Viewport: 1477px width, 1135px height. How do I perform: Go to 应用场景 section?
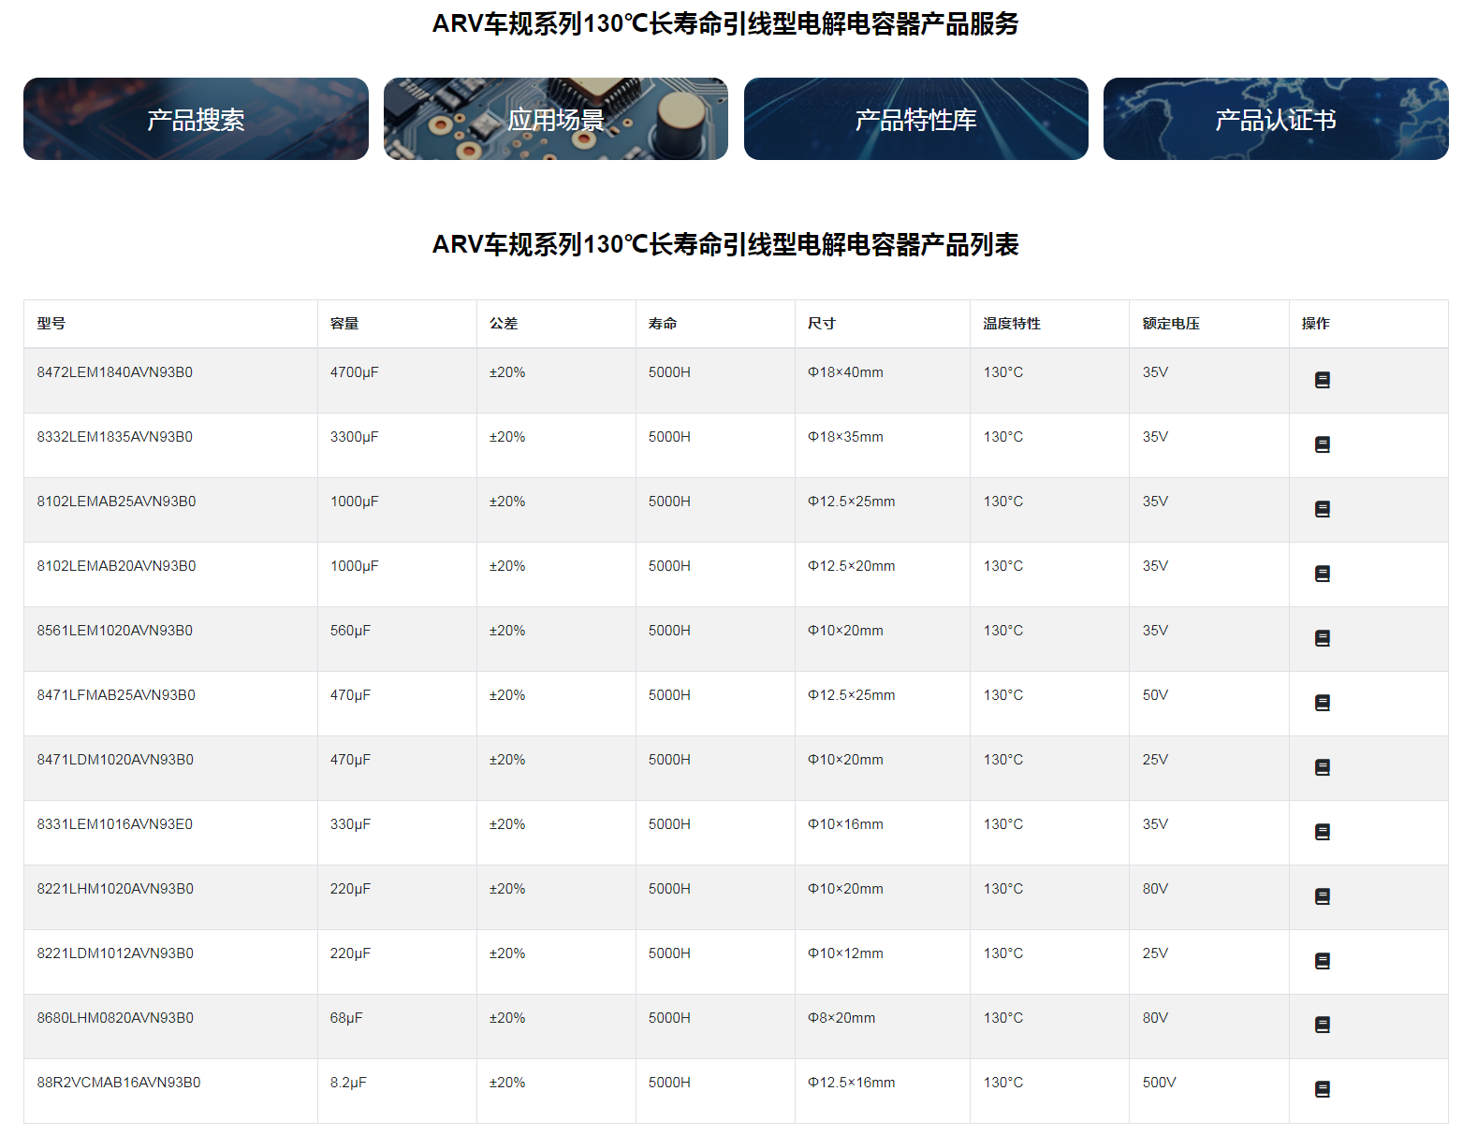point(555,119)
